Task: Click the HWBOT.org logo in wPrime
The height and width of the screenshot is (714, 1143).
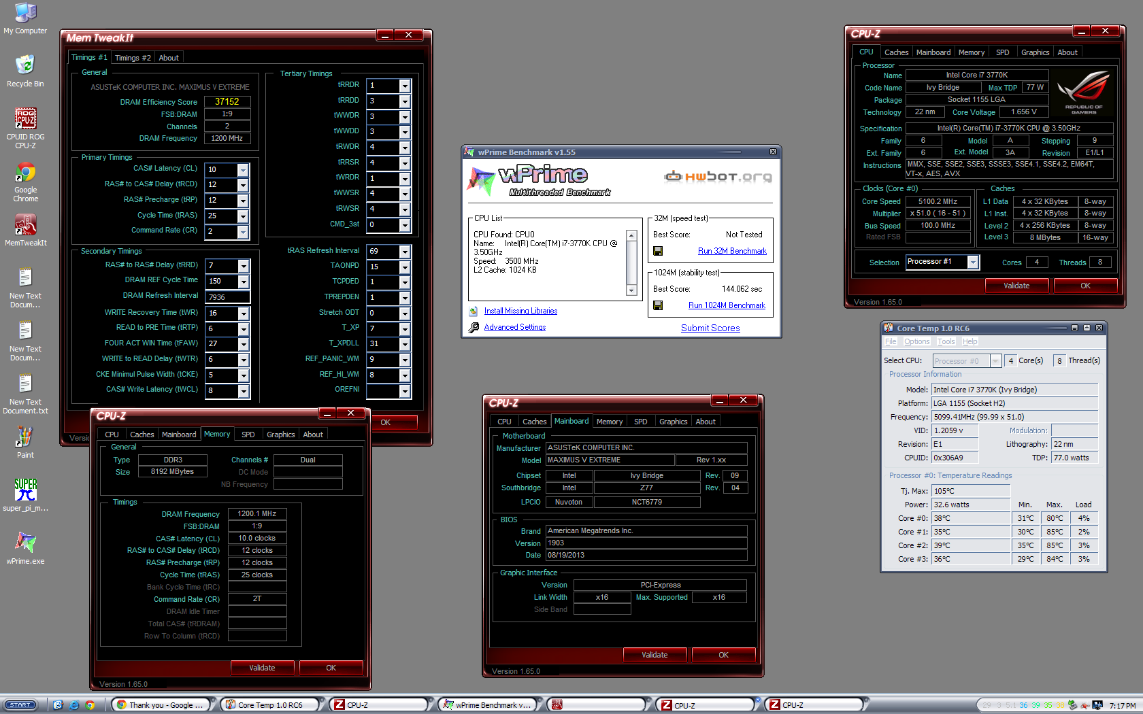Action: (718, 177)
